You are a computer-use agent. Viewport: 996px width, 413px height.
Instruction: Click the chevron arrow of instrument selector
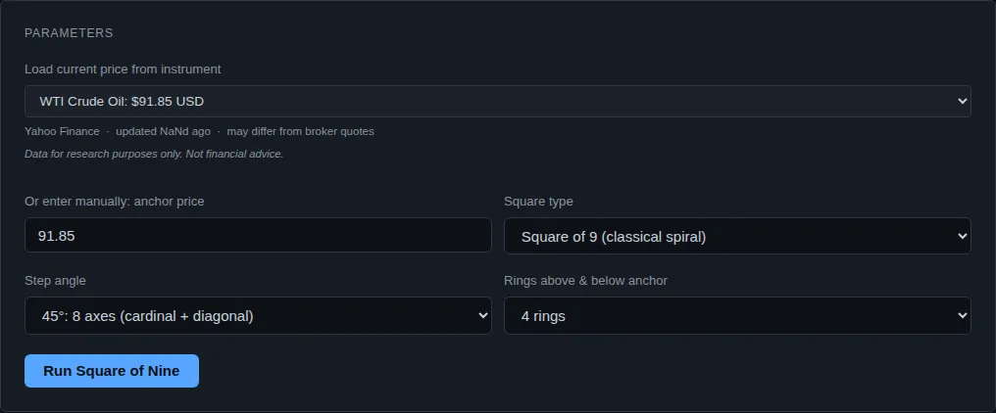(x=962, y=102)
